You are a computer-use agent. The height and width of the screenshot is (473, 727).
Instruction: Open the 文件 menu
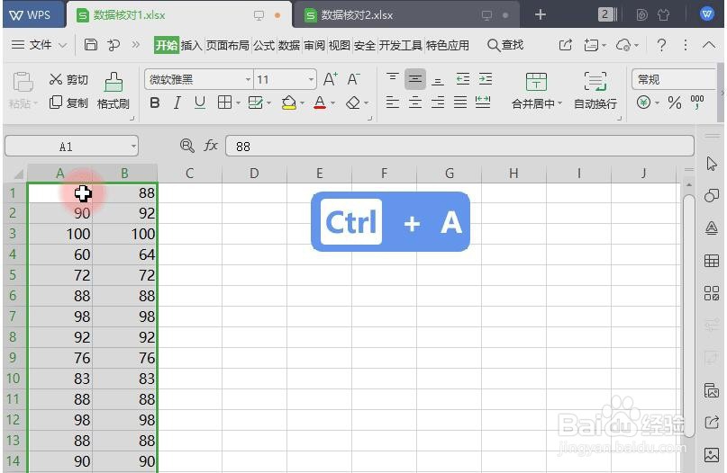[40, 45]
